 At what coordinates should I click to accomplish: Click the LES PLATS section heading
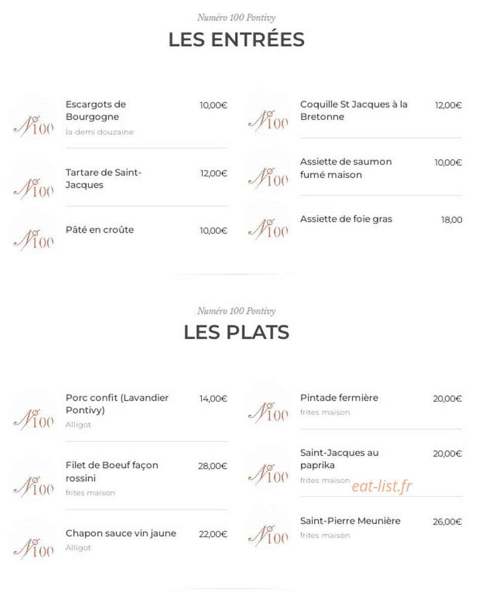point(236,332)
